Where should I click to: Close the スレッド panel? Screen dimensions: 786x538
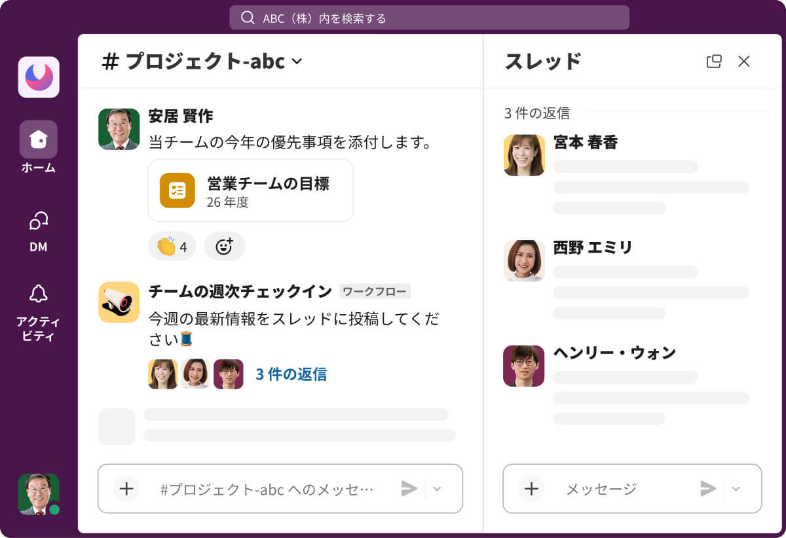[x=744, y=61]
